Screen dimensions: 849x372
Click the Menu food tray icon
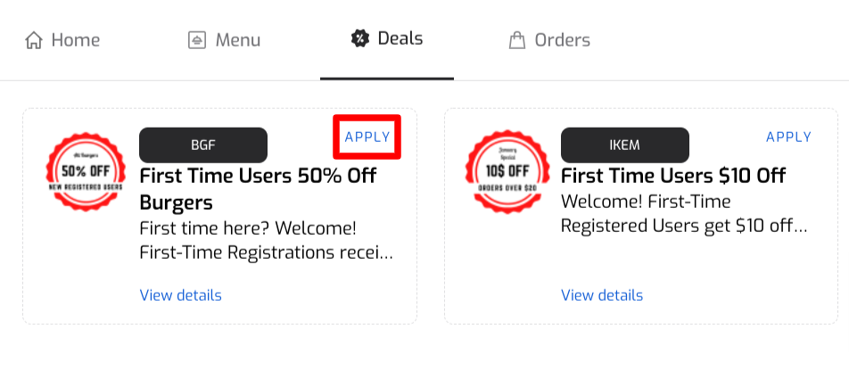pyautogui.click(x=197, y=41)
